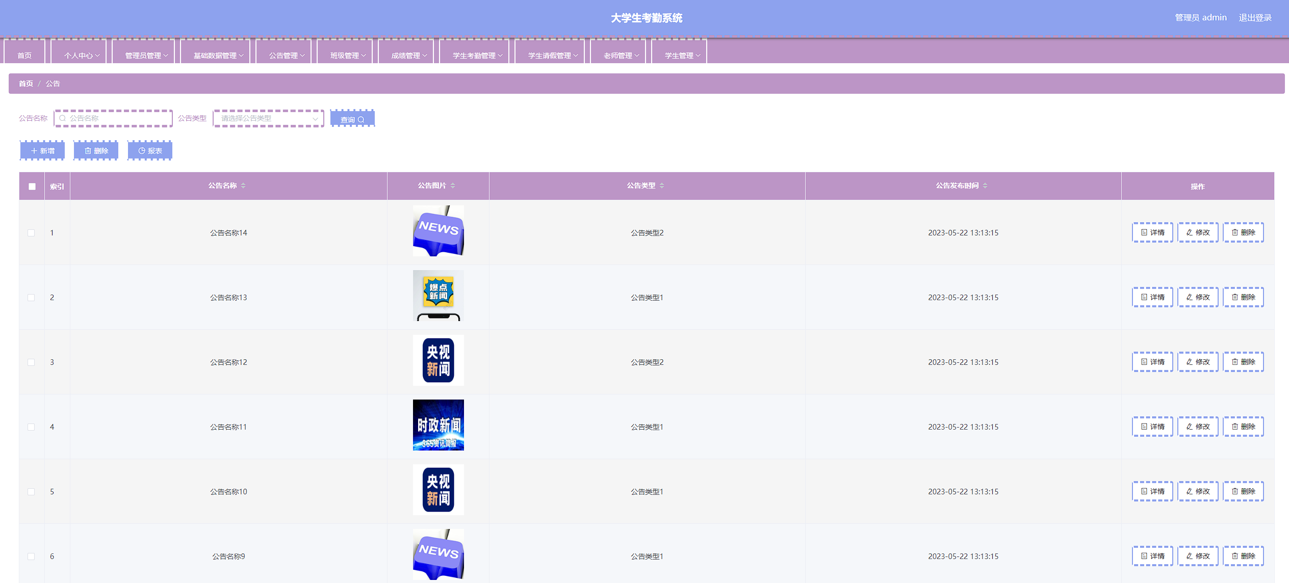Image resolution: width=1289 pixels, height=583 pixels.
Task: Select the checkbox for row 4
Action: (x=31, y=427)
